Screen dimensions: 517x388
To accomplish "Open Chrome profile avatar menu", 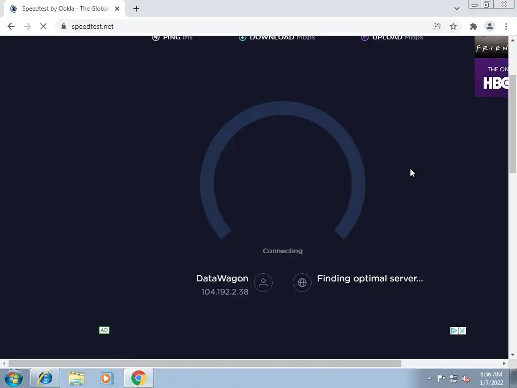I will (x=490, y=26).
